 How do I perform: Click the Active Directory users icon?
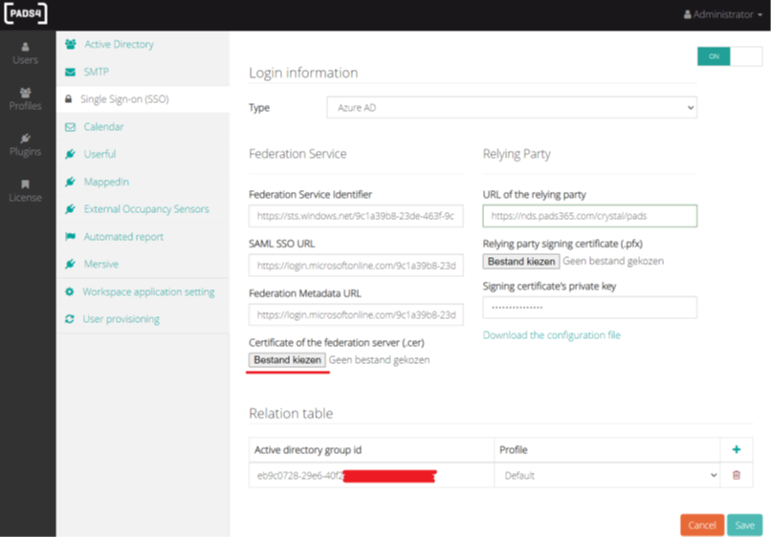[x=71, y=44]
